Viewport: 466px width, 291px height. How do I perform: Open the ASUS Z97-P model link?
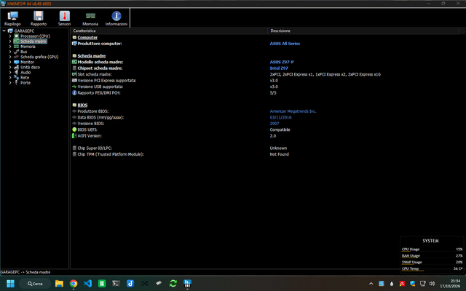pyautogui.click(x=282, y=62)
